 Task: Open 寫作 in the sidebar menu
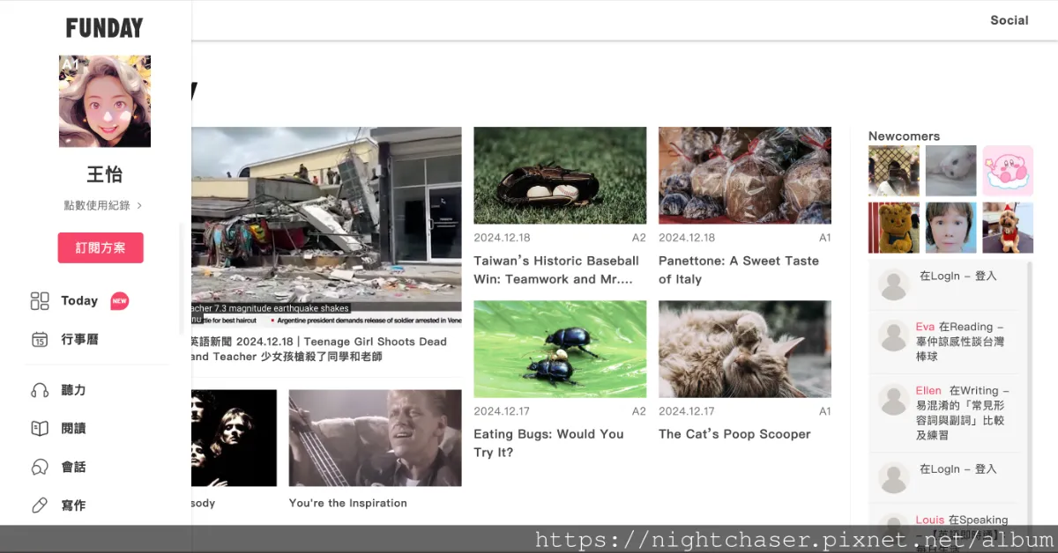coord(73,505)
